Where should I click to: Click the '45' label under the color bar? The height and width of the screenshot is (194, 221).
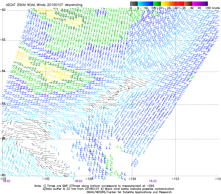tap(199, 8)
